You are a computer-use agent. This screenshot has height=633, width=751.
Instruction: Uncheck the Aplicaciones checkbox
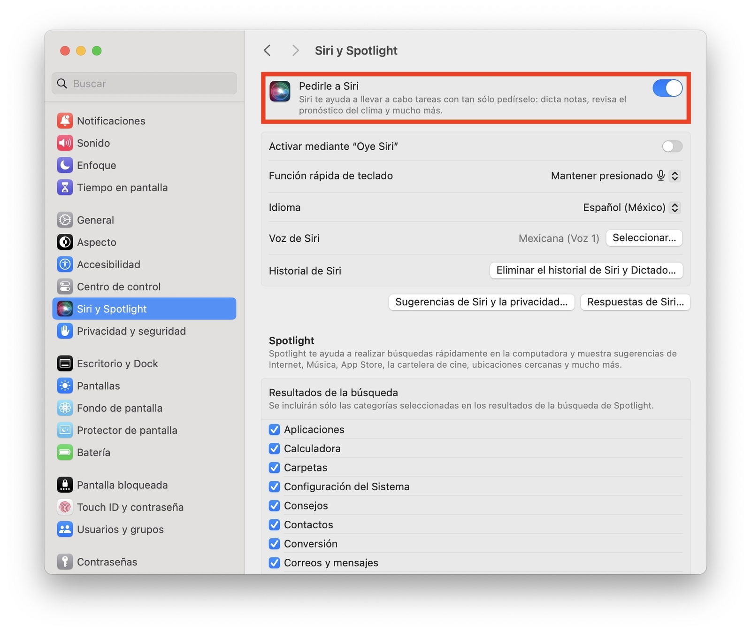274,430
